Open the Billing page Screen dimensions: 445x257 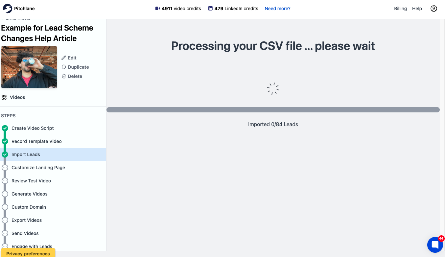pos(400,9)
